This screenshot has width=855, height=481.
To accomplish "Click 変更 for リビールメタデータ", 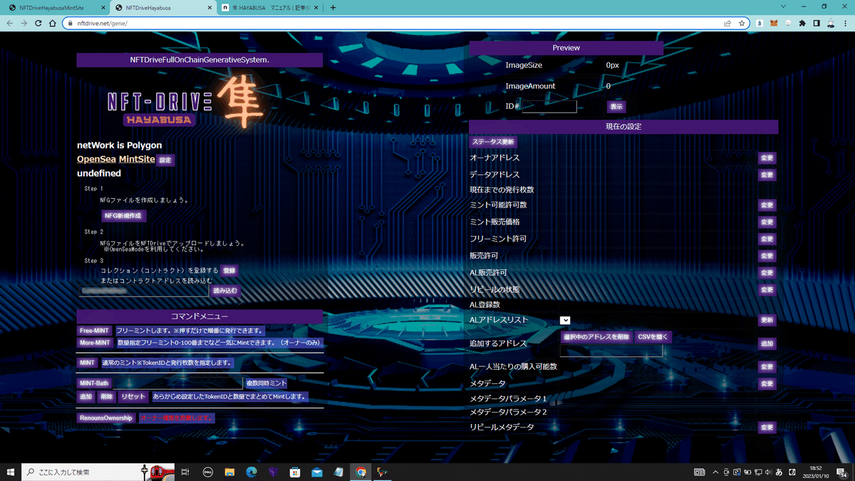I will [x=767, y=428].
